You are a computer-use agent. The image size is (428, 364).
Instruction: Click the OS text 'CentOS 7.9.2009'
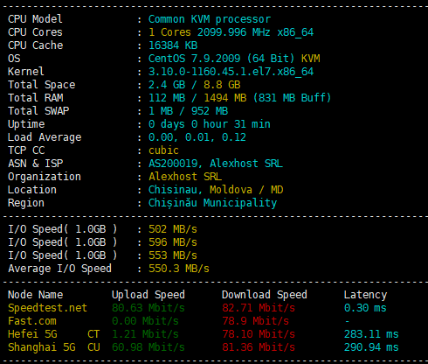coord(194,59)
